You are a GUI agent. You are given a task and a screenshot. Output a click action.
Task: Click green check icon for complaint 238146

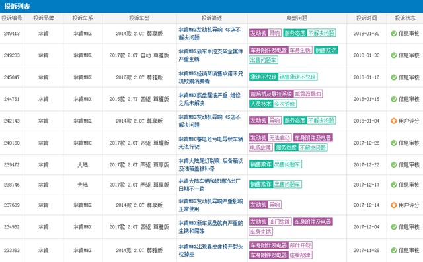pyautogui.click(x=394, y=185)
